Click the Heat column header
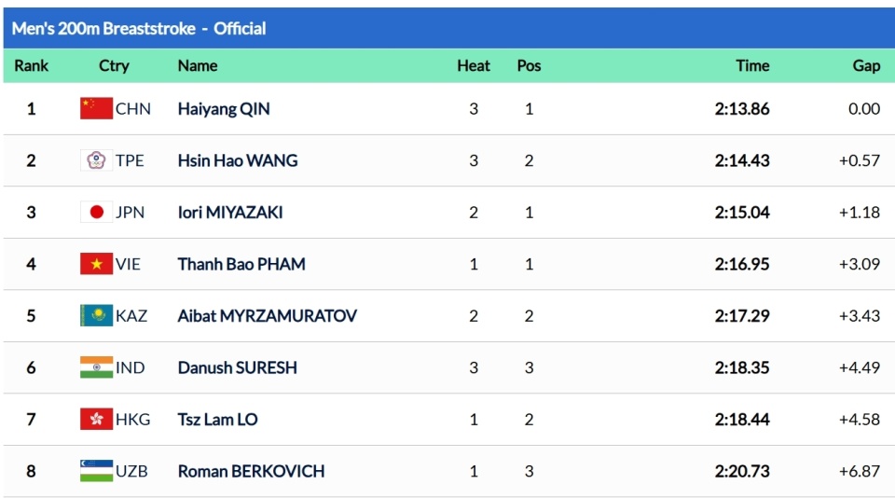895x498 pixels. pos(474,65)
